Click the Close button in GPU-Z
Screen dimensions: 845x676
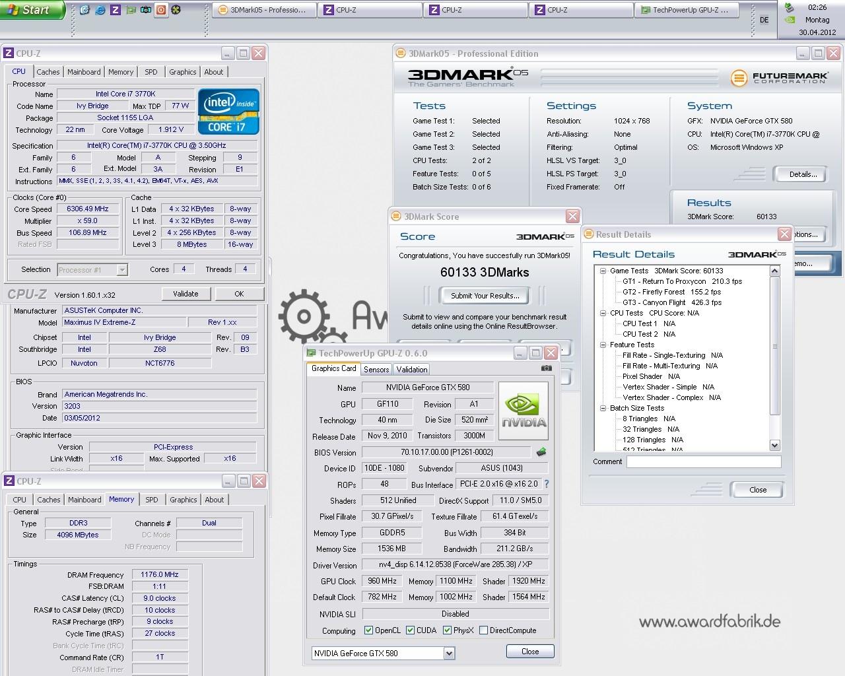(530, 652)
